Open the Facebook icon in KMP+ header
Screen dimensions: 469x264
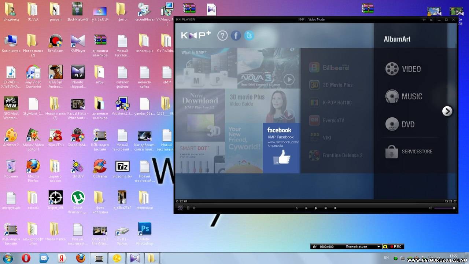236,36
